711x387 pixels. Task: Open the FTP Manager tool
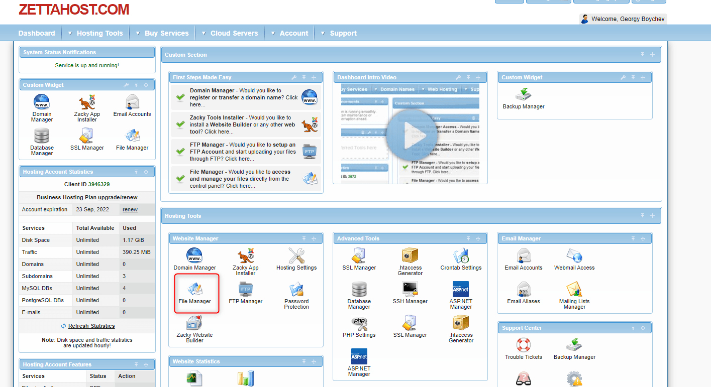tap(246, 293)
